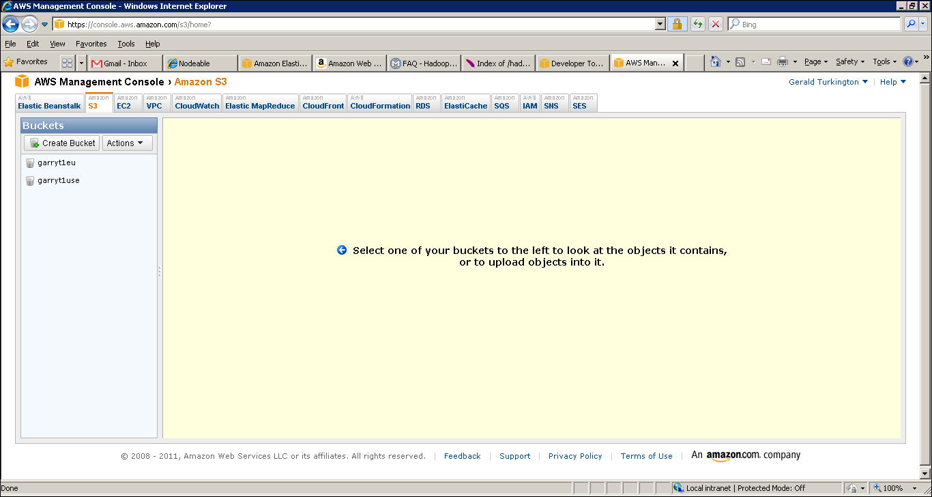This screenshot has height=497, width=932.
Task: Open the Edit menu
Action: point(33,44)
